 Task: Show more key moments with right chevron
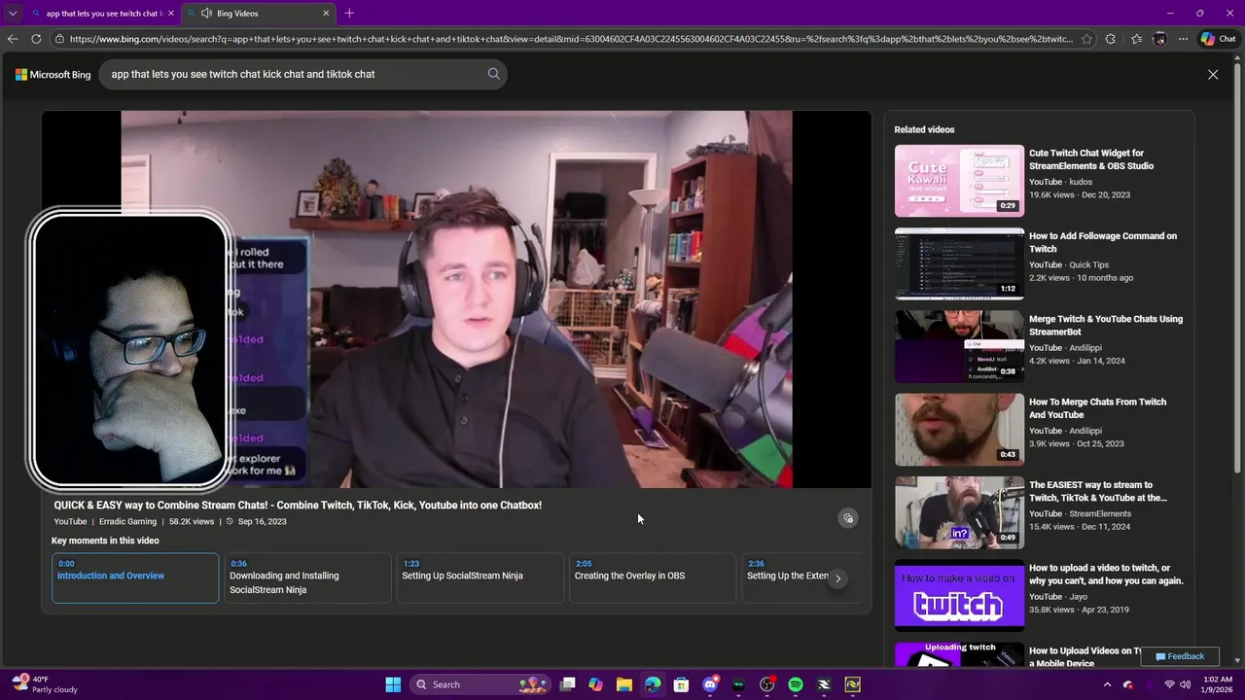(x=837, y=578)
